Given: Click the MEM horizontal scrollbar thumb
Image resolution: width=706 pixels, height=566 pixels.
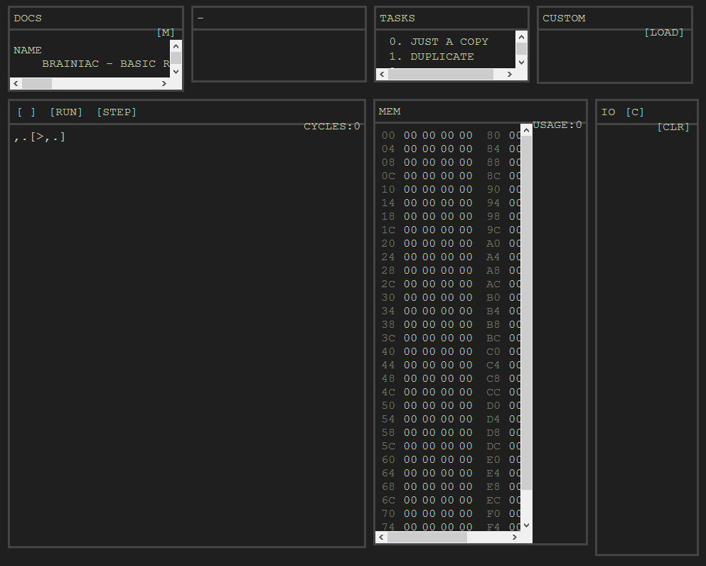Looking at the screenshot, I should 427,538.
